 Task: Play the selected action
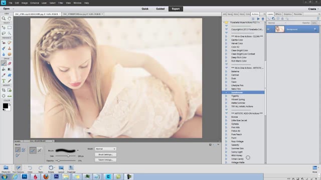click(x=258, y=19)
